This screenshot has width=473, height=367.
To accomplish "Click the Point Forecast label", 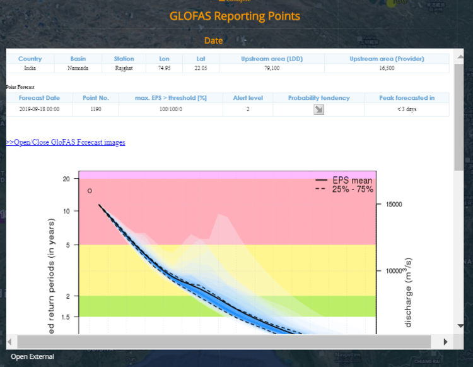I will pyautogui.click(x=20, y=87).
